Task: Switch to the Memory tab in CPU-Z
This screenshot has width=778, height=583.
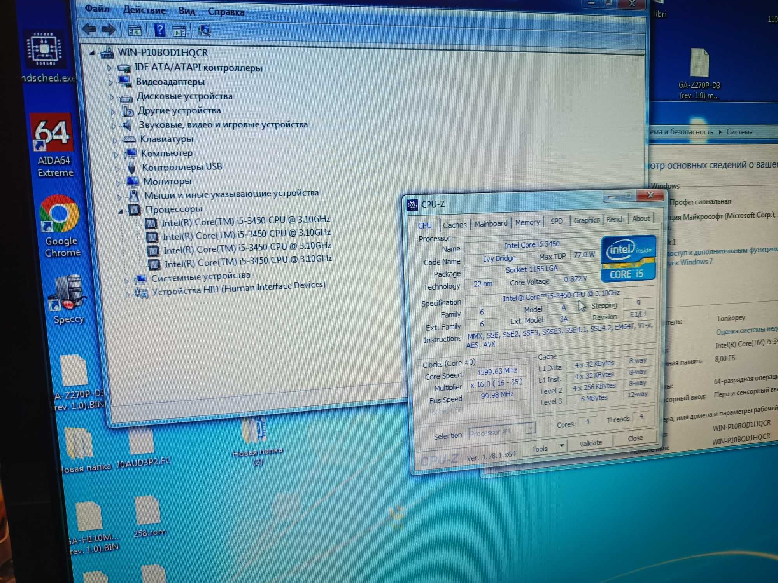Action: (527, 222)
